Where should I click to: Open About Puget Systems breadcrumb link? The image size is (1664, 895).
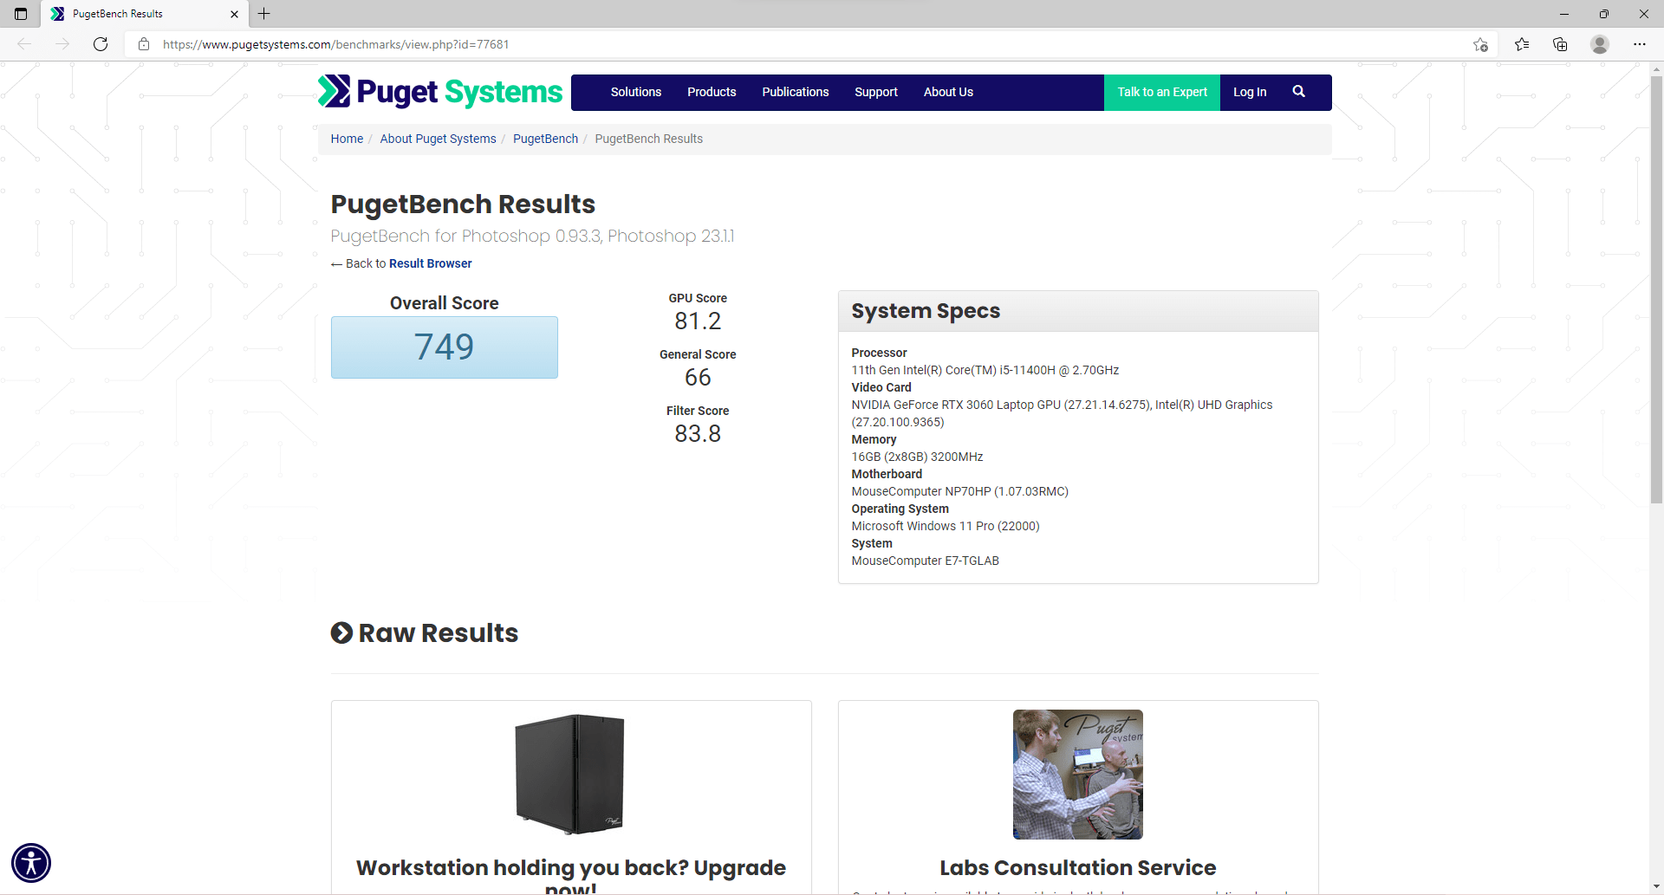[438, 139]
